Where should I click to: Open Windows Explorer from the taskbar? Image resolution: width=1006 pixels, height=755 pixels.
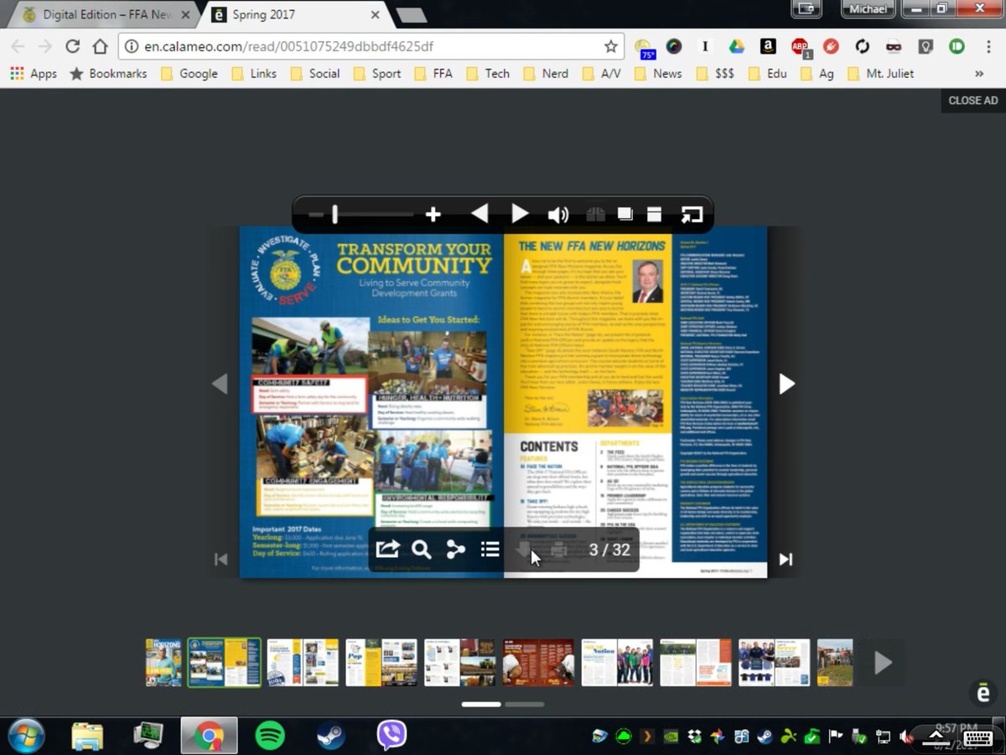coord(87,736)
